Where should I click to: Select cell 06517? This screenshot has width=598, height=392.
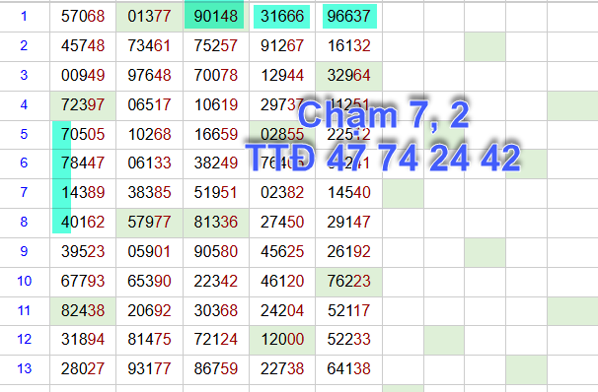(x=150, y=105)
